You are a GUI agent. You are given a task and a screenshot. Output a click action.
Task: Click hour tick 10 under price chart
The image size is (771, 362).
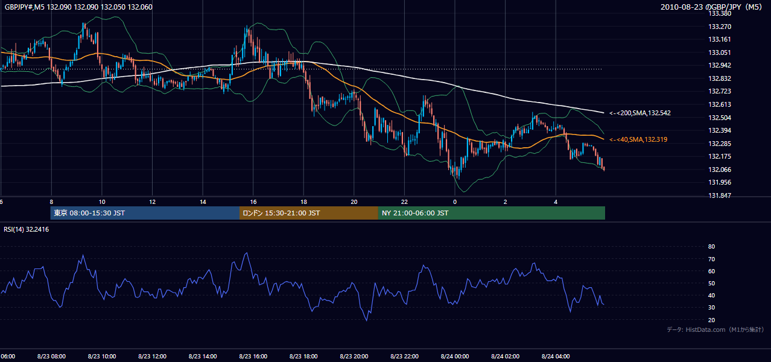(102, 202)
